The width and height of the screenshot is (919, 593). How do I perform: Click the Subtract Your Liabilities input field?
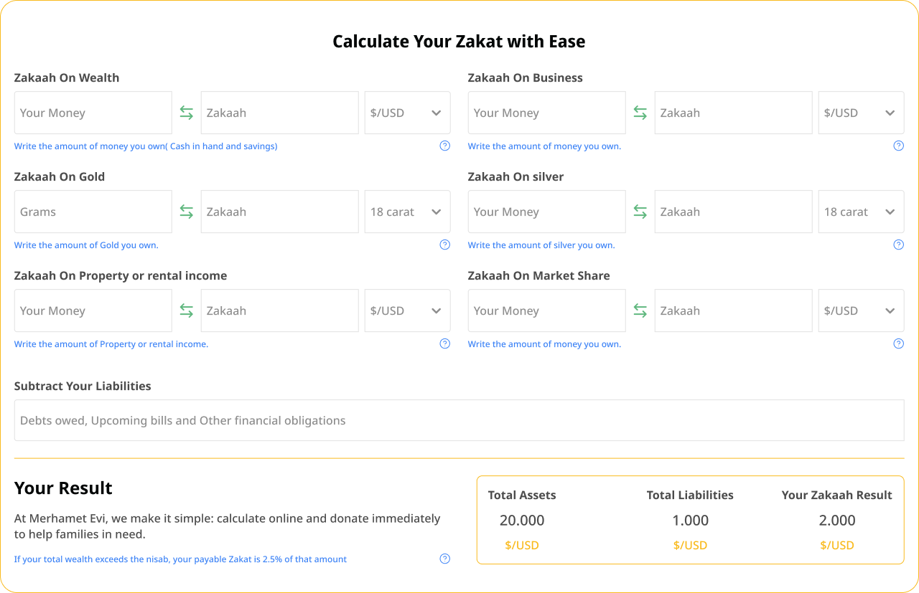(459, 420)
